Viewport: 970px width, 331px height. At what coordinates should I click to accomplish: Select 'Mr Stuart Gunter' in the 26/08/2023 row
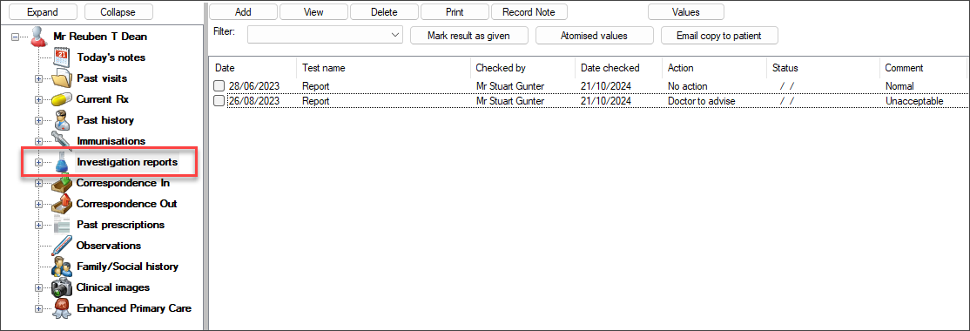coord(510,101)
